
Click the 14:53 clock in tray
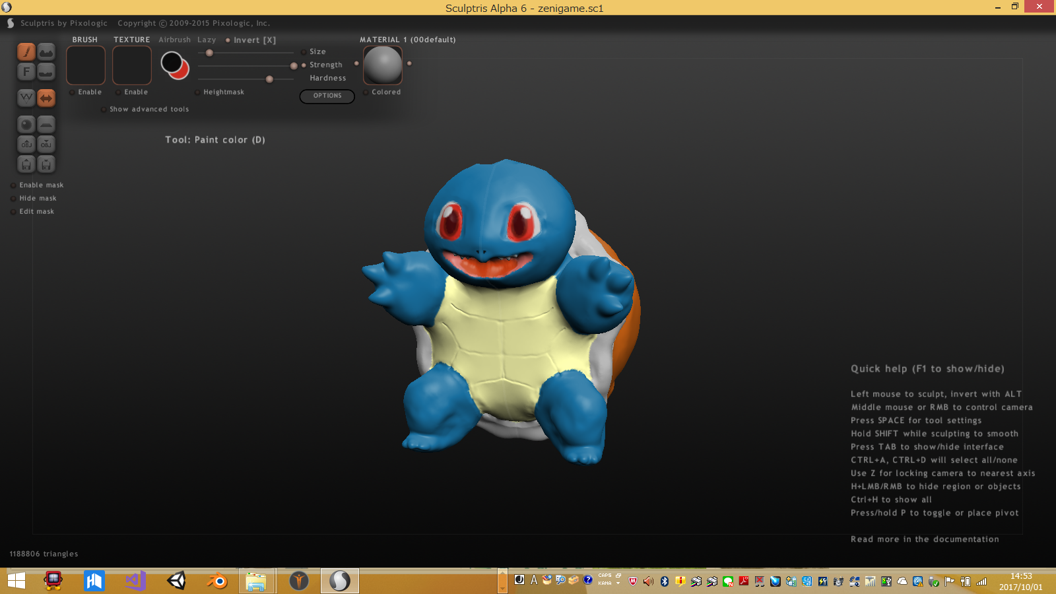(x=1021, y=576)
